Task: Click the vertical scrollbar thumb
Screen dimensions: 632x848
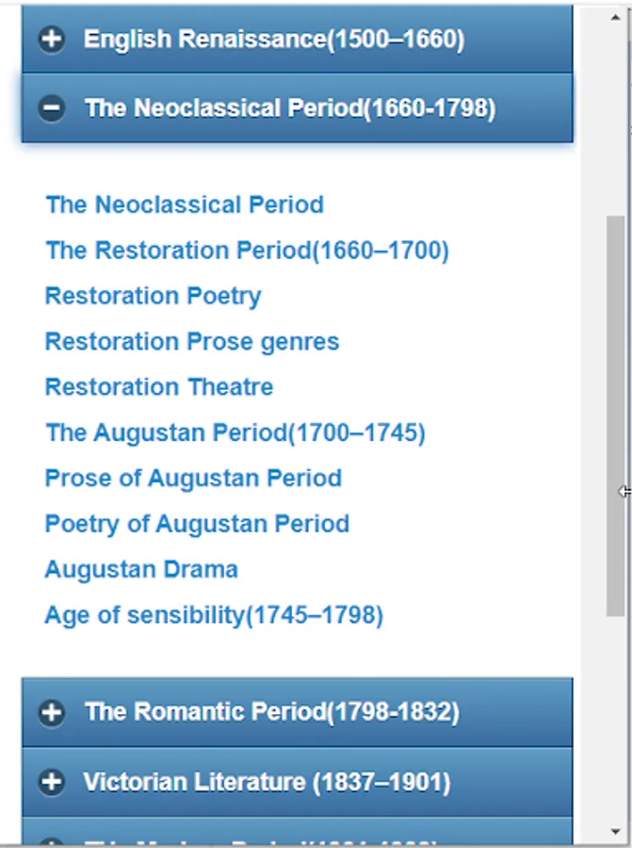Action: 615,415
